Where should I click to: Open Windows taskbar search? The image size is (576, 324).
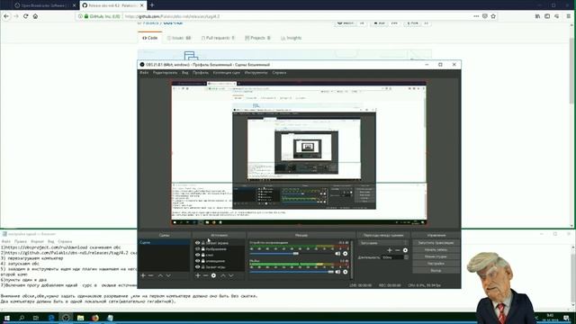tap(22, 318)
